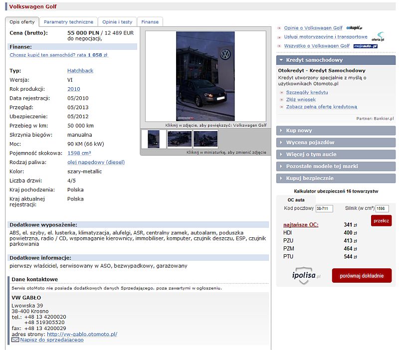This screenshot has width=399, height=350.
Task: Switch to the Finanse tab
Action: coord(150,22)
